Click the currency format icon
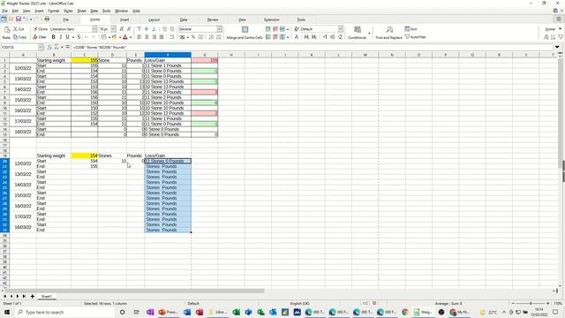This screenshot has width=565, height=318. [x=183, y=37]
